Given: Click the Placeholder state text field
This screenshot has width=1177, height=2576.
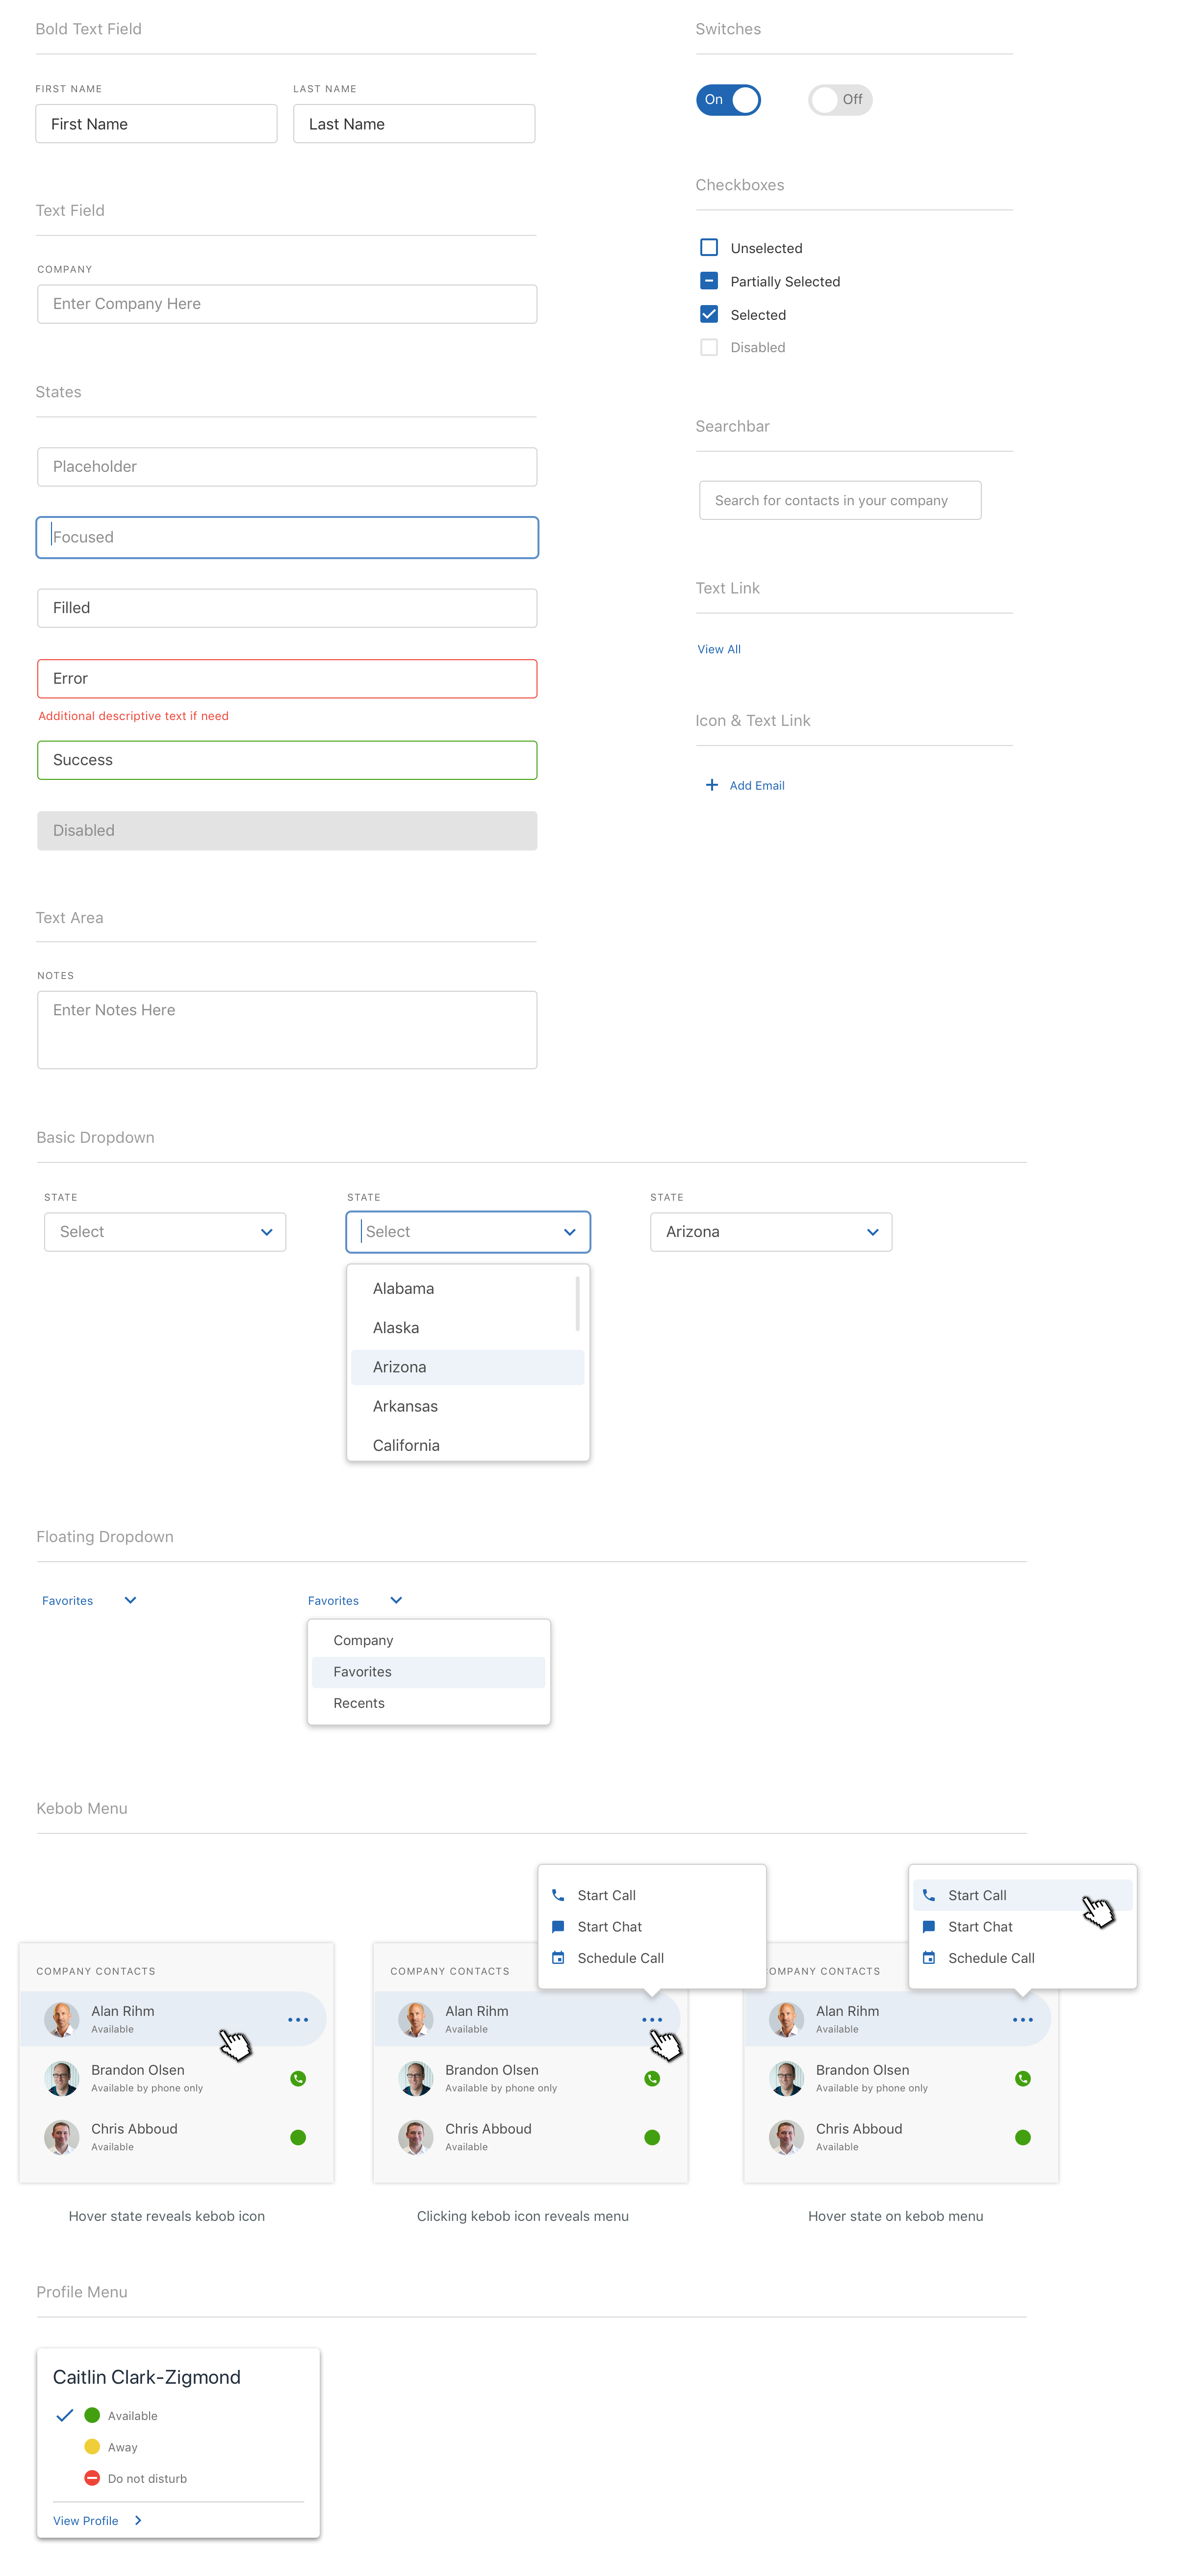Looking at the screenshot, I should 287,467.
